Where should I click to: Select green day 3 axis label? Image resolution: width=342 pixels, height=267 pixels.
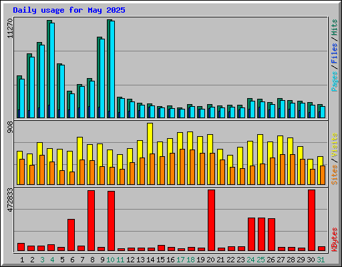click(x=42, y=260)
